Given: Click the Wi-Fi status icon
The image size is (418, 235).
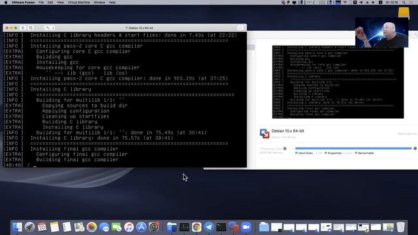Looking at the screenshot, I should [x=345, y=3].
